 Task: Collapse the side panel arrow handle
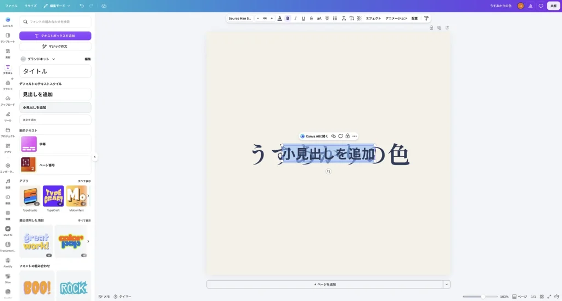pos(94,157)
